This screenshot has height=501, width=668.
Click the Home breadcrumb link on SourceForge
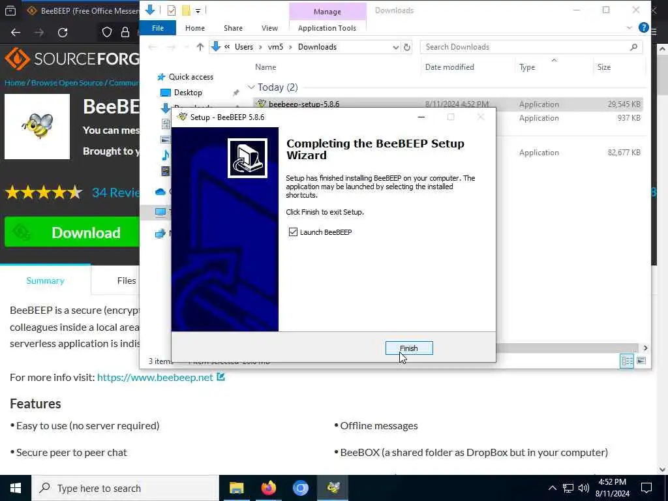[x=14, y=83]
